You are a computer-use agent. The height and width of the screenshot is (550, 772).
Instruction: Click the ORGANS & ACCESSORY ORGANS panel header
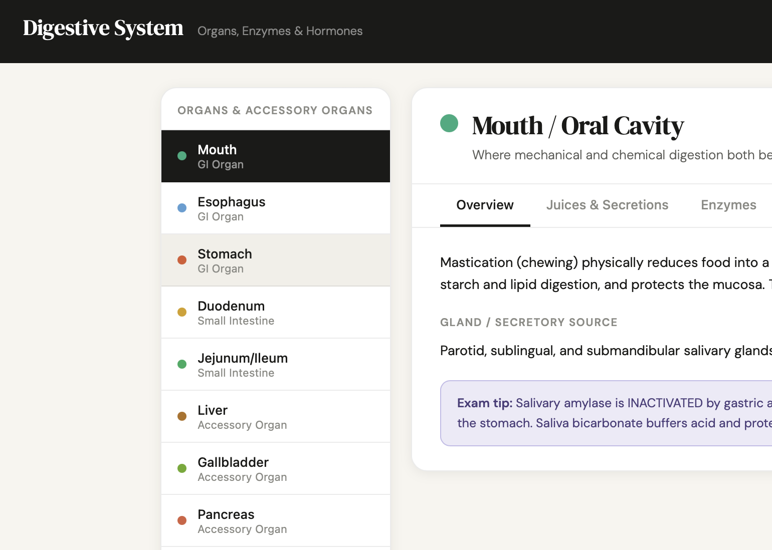pos(275,110)
